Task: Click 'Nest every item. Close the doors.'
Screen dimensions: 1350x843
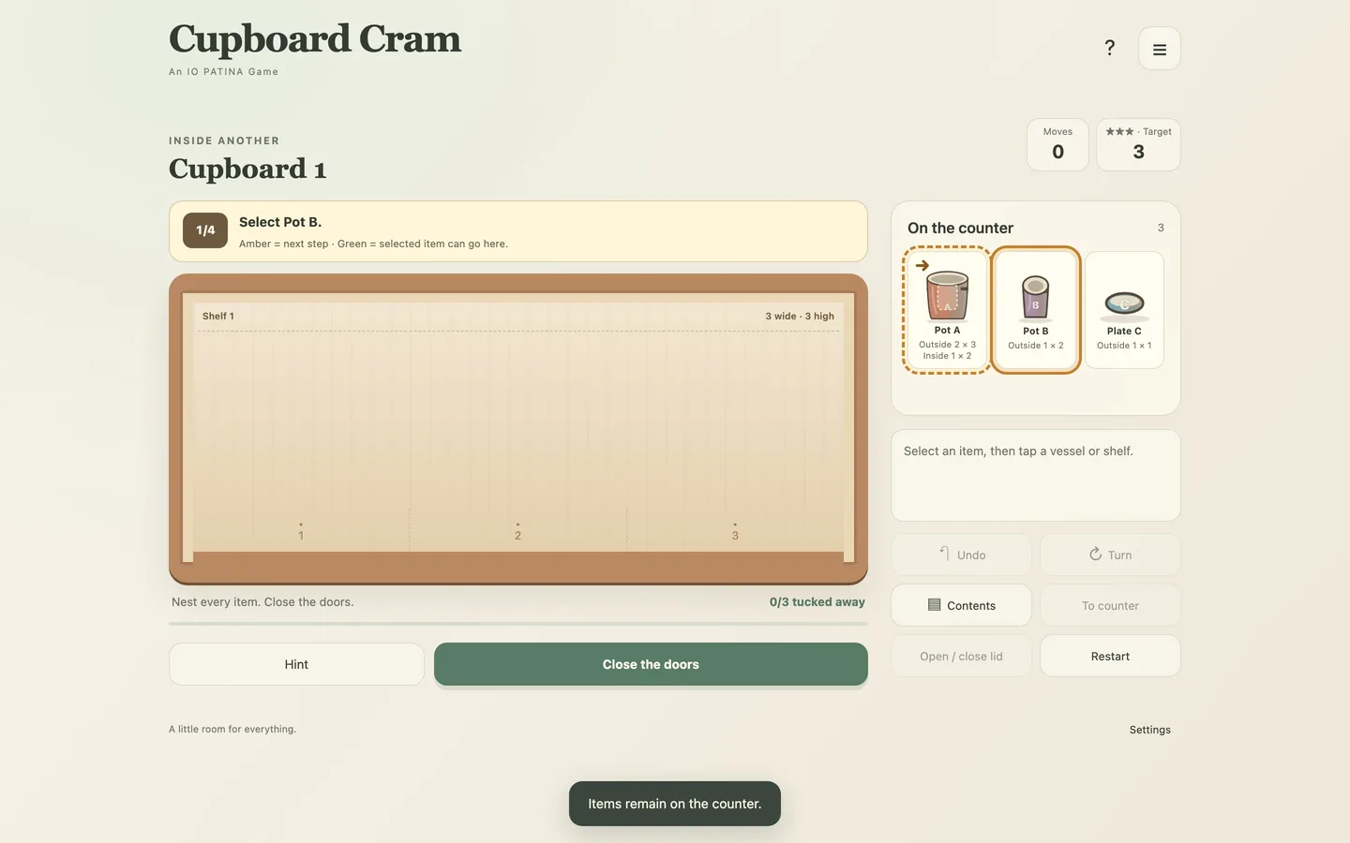Action: 262,602
